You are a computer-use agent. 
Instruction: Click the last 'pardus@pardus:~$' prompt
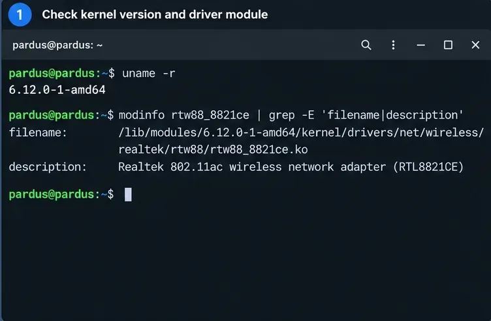61,194
